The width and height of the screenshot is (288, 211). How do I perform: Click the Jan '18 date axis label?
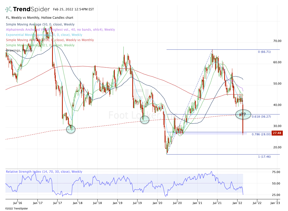coord(78,203)
